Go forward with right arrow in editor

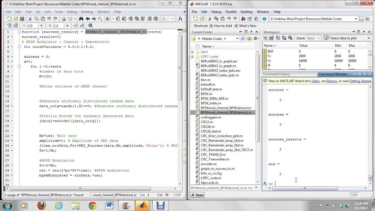click(94, 19)
